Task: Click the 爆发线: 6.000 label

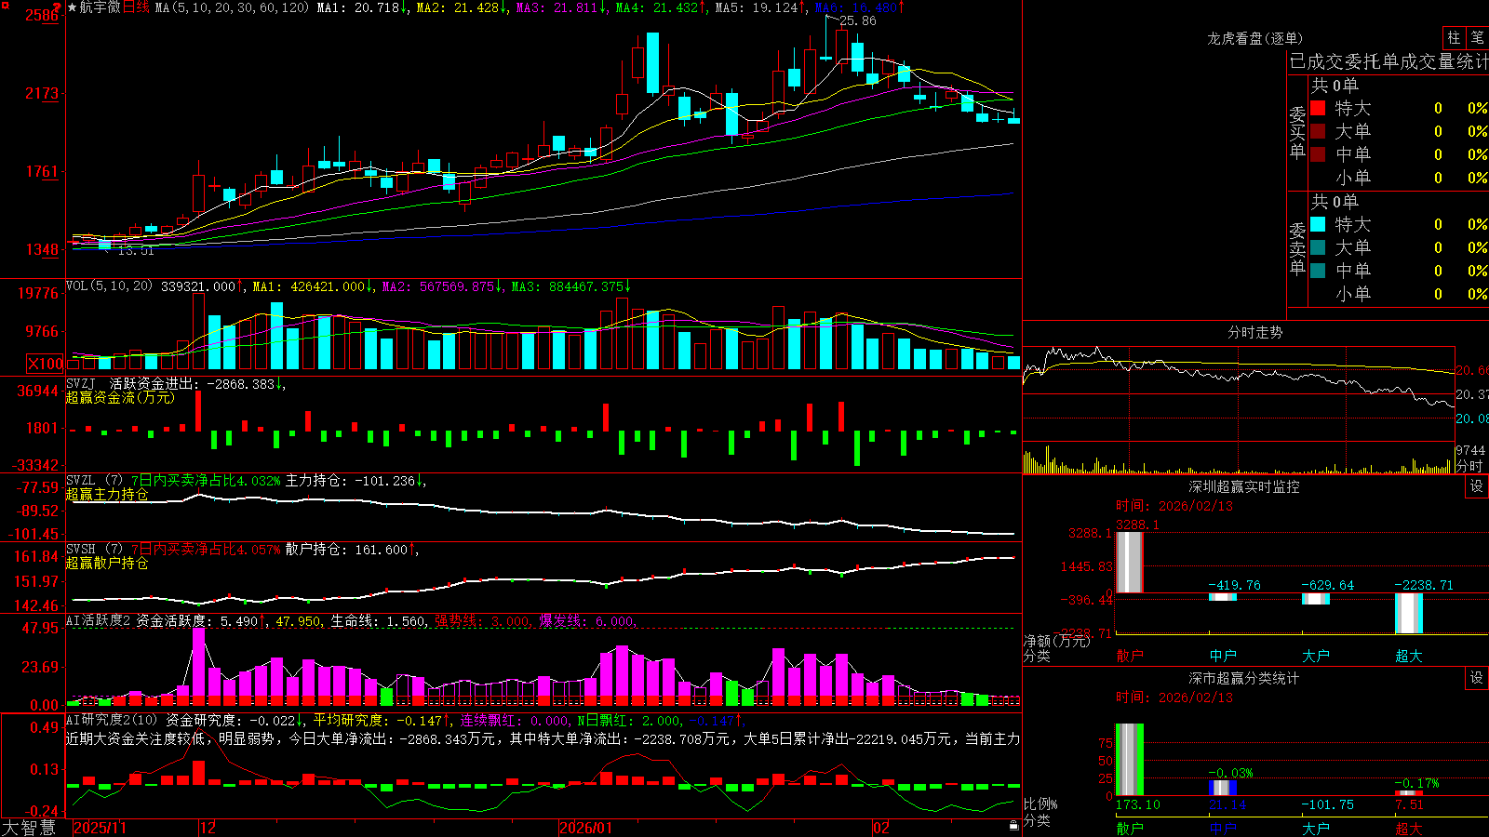Action: coord(586,620)
